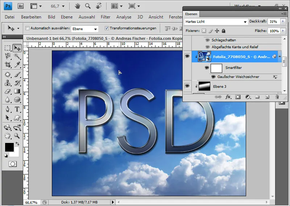Select the Path Selection tool
Screen dimensions: 290x206
pos(8,118)
